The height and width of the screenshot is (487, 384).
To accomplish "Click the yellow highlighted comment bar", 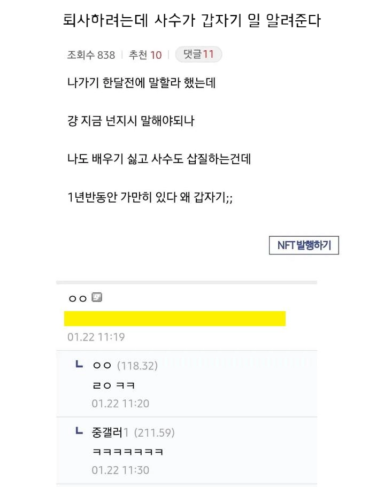I will click(x=174, y=319).
